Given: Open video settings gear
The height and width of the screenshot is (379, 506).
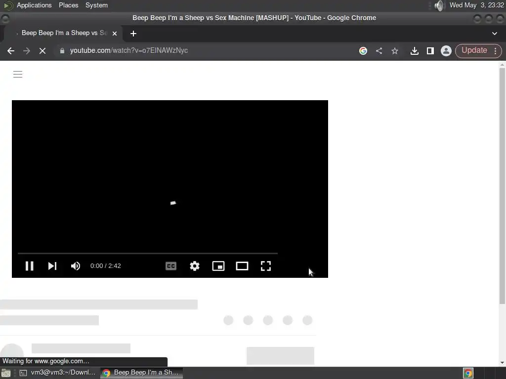Looking at the screenshot, I should [x=195, y=266].
